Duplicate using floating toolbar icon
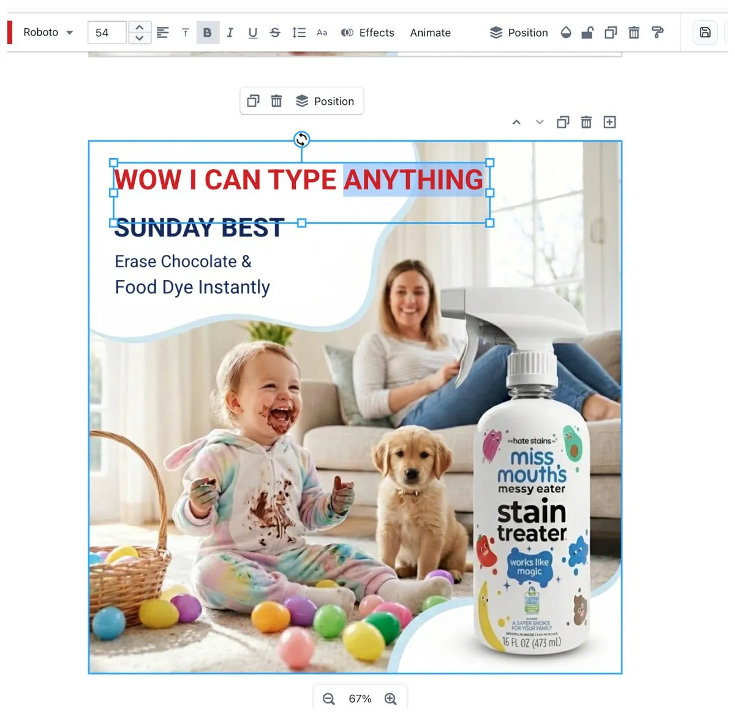Viewport: 735px width, 715px height. (253, 101)
